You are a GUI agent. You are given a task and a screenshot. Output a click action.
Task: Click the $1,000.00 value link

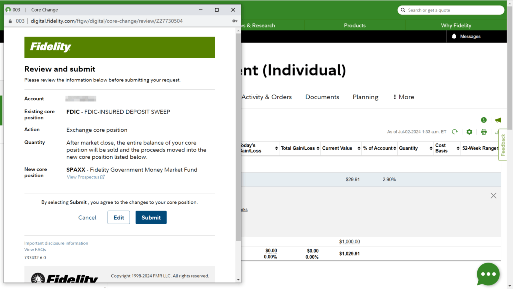[349, 242]
